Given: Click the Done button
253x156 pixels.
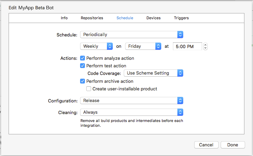Looking at the screenshot, I should pyautogui.click(x=233, y=145).
